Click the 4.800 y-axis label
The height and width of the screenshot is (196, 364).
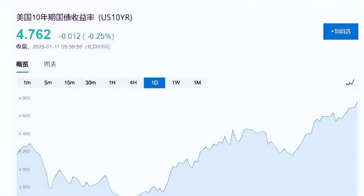tap(24, 98)
